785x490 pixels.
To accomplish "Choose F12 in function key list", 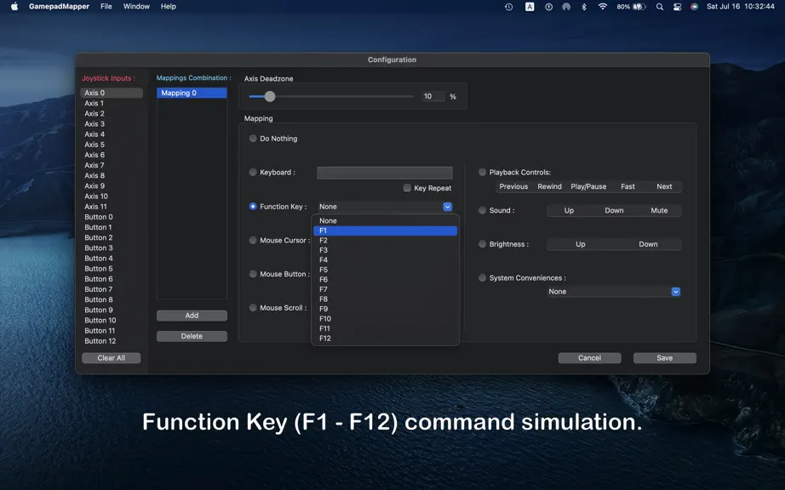I will tap(385, 338).
